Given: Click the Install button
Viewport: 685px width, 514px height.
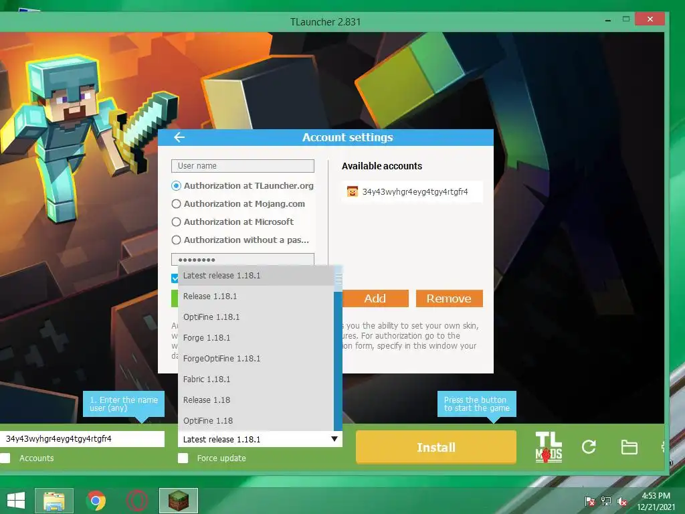Looking at the screenshot, I should coord(436,447).
